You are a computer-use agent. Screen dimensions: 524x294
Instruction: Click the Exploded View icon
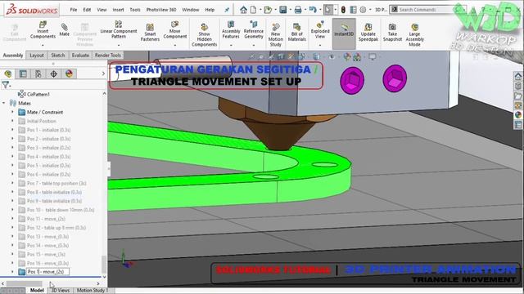coord(320,24)
